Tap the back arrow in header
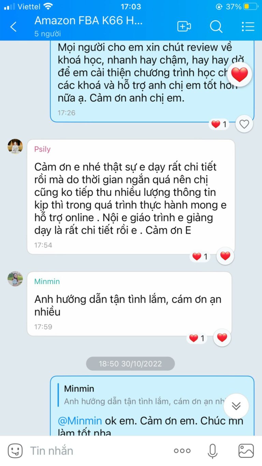 pos(13,27)
